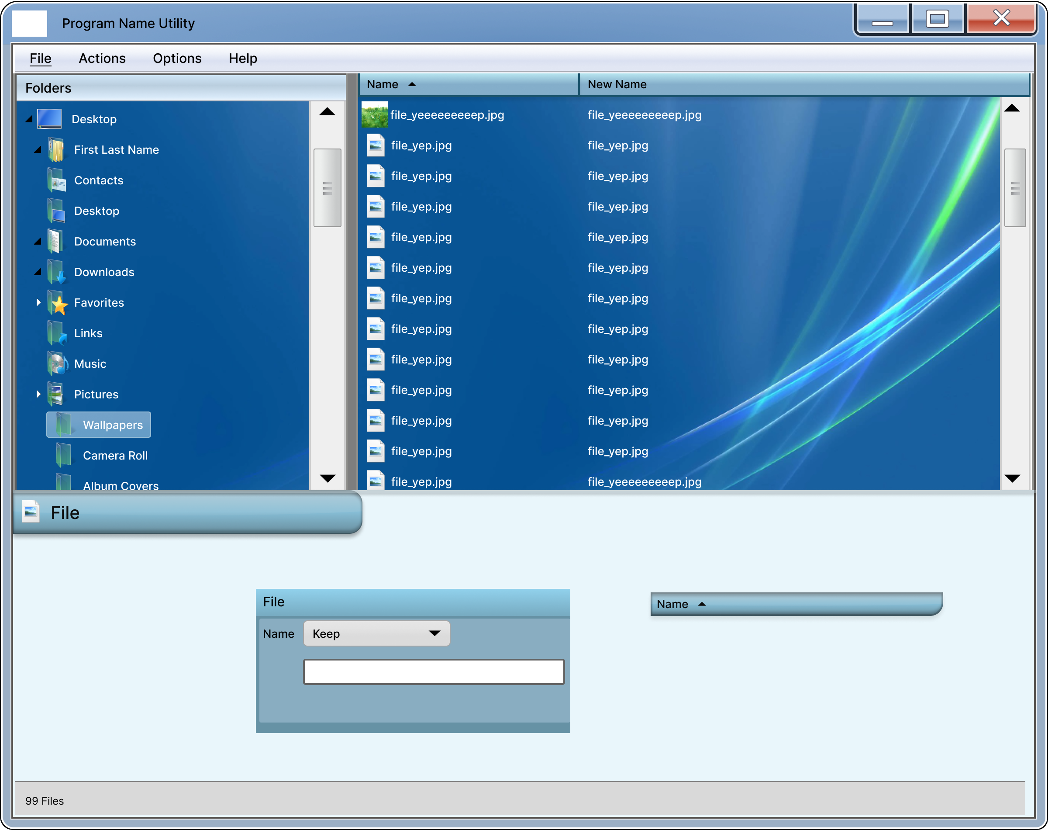Click the empty name text field
1048x830 pixels.
pos(433,671)
